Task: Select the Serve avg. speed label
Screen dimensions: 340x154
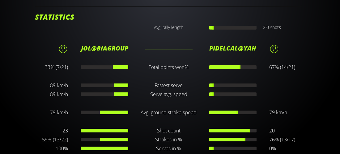Action: tap(168, 94)
